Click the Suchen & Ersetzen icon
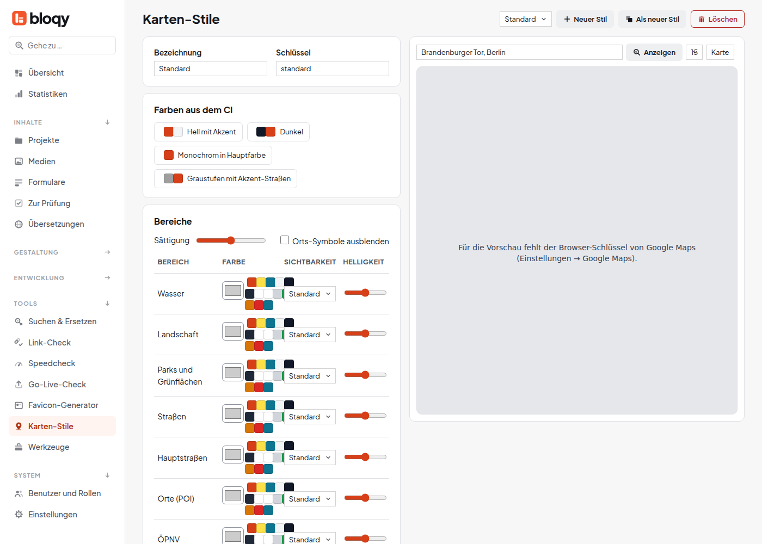Image resolution: width=762 pixels, height=544 pixels. pos(19,322)
